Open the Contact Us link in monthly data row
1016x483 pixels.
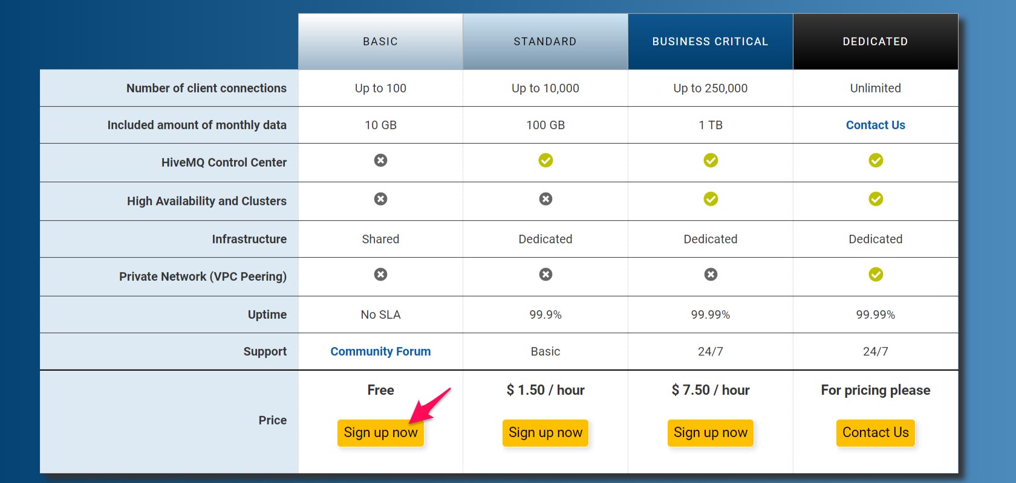coord(876,125)
